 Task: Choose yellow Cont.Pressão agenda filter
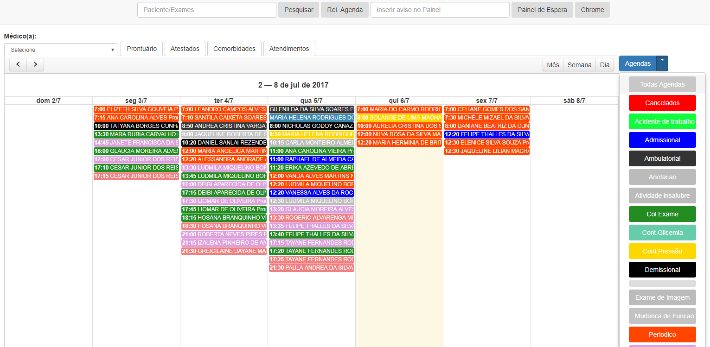coord(662,251)
